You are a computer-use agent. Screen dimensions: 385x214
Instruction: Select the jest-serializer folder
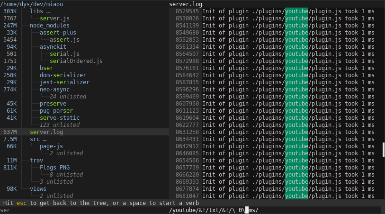tap(64, 82)
